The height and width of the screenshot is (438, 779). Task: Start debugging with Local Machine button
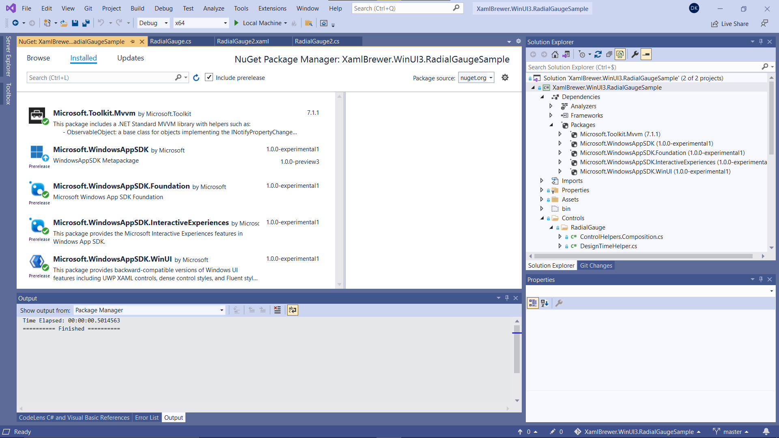260,23
